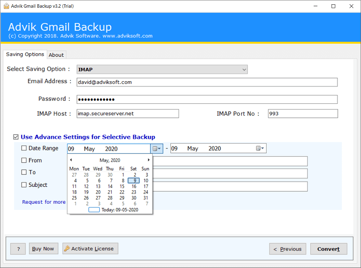Click Today: 09-05-2020 in calendar footer
Image resolution: width=361 pixels, height=268 pixels.
point(120,210)
